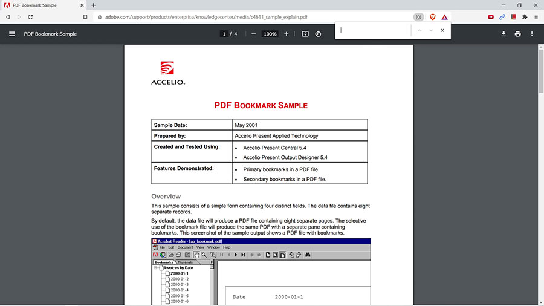Click Primary bookmarks in a PDF file bullet
Screen dimensions: 544x306
point(281,169)
